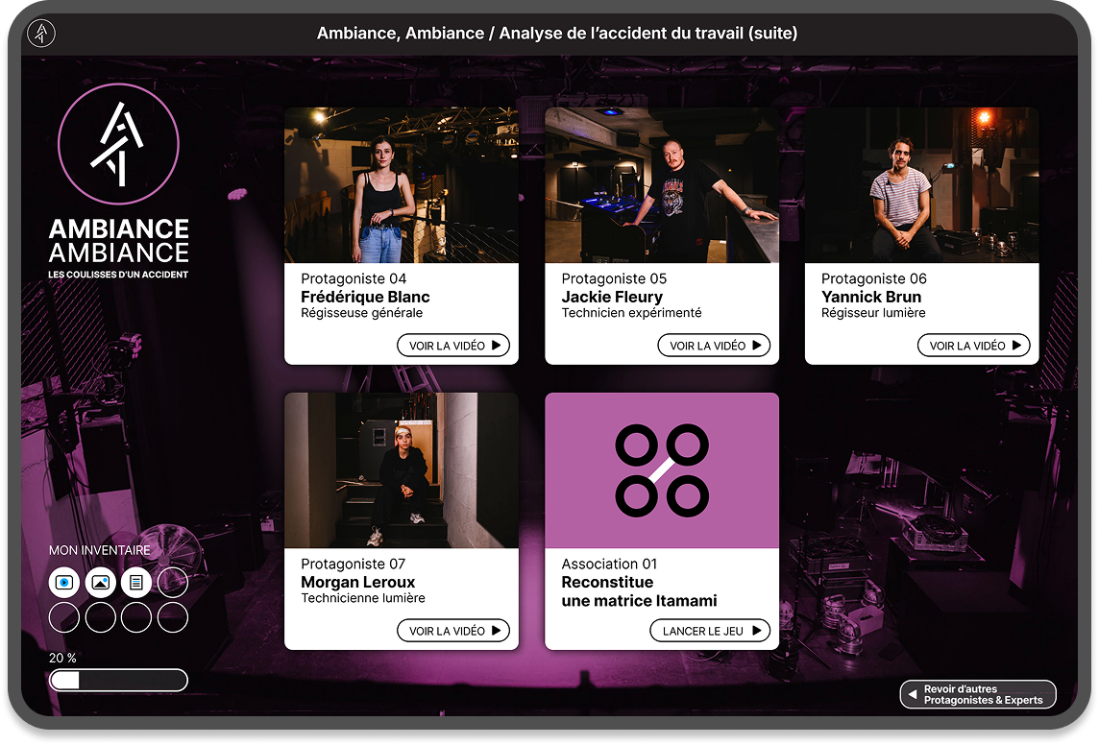This screenshot has width=1099, height=745.
Task: Open the document item in the inventory
Action: [135, 582]
